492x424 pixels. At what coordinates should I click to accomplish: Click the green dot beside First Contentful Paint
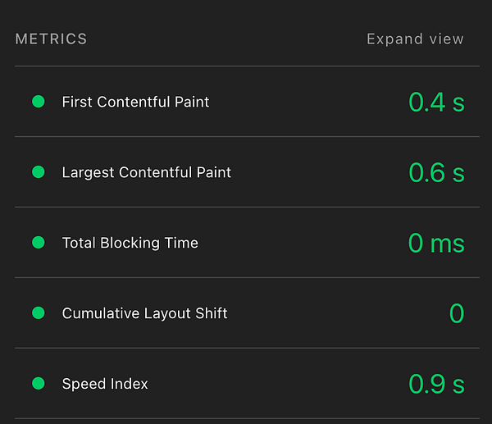pyautogui.click(x=38, y=102)
